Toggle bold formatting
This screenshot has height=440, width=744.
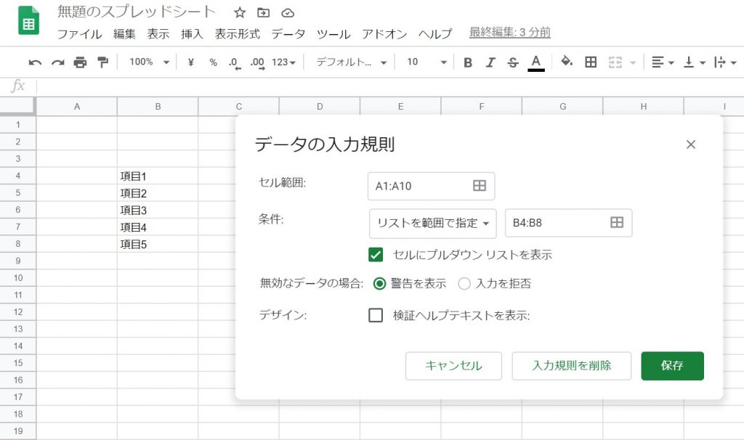pyautogui.click(x=468, y=62)
